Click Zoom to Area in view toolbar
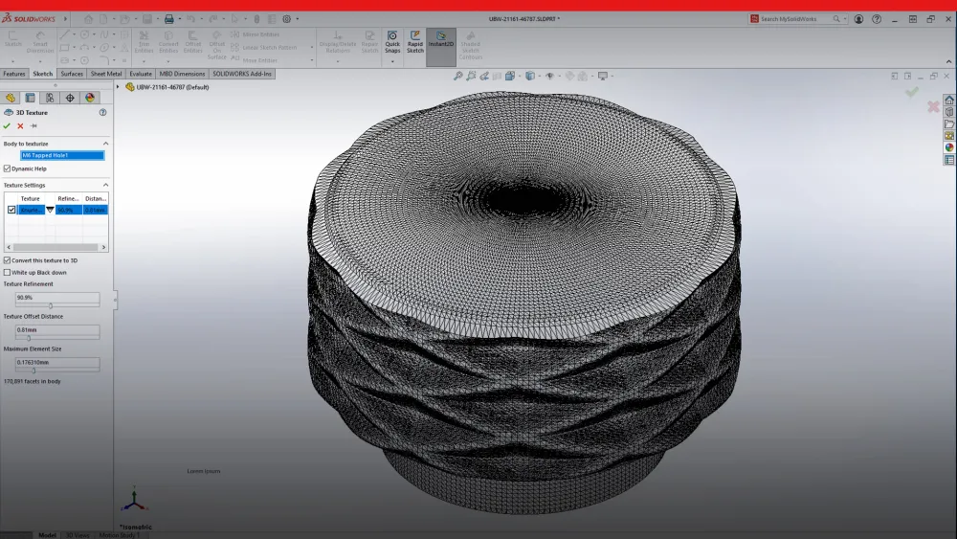The image size is (957, 539). coord(471,77)
